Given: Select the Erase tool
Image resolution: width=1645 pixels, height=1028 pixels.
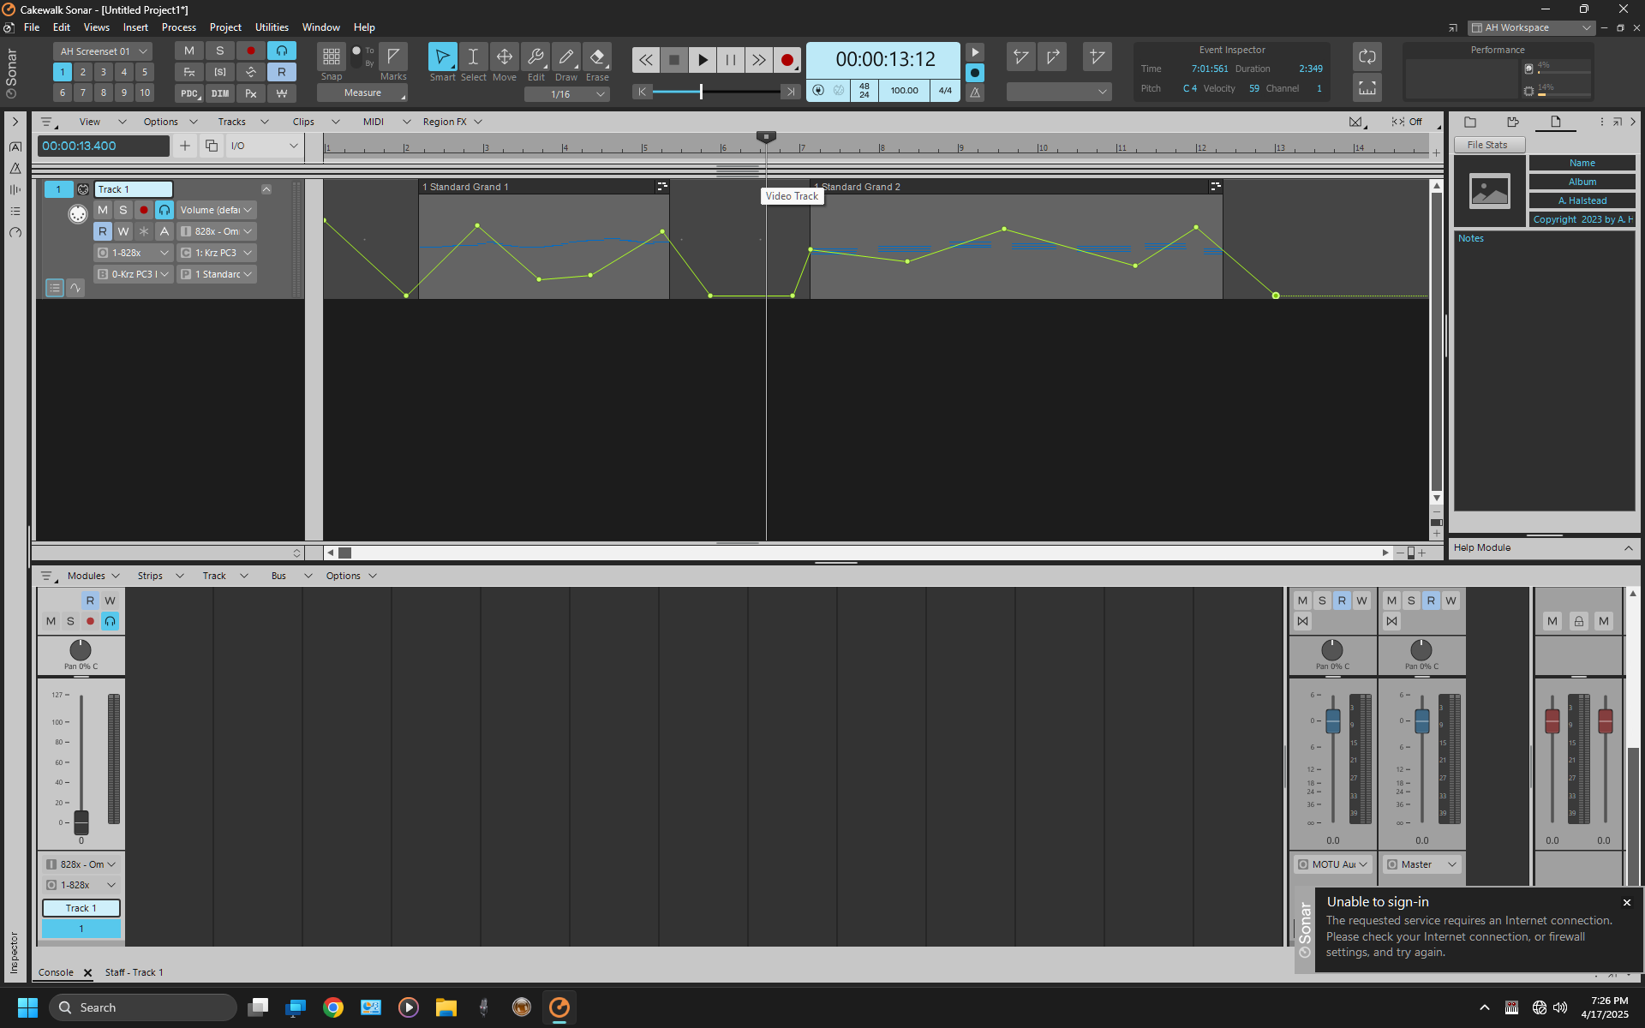Looking at the screenshot, I should (597, 57).
